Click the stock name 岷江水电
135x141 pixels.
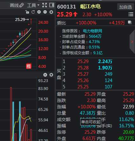(90, 6)
